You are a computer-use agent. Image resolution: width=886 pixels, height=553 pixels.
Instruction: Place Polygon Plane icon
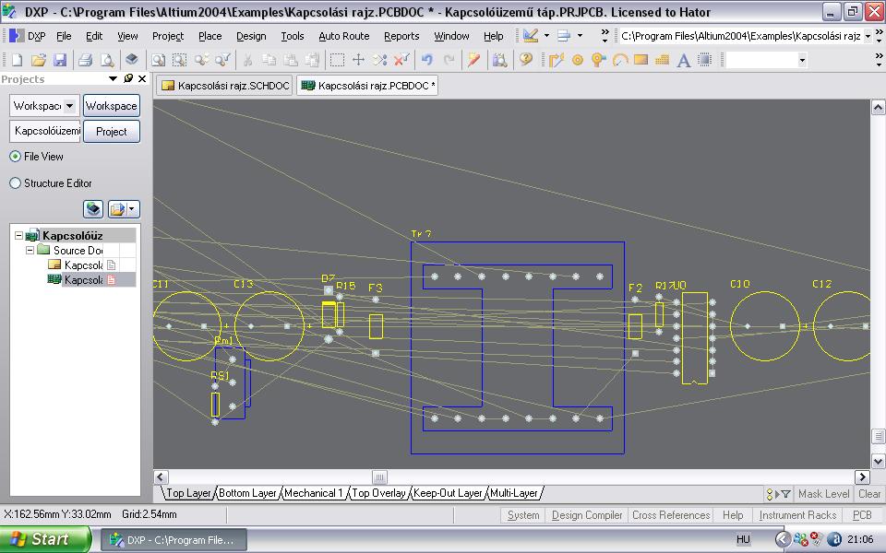tap(663, 59)
